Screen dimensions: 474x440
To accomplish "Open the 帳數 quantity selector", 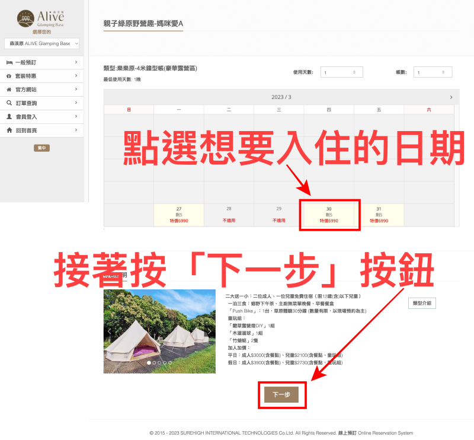I will tap(433, 72).
